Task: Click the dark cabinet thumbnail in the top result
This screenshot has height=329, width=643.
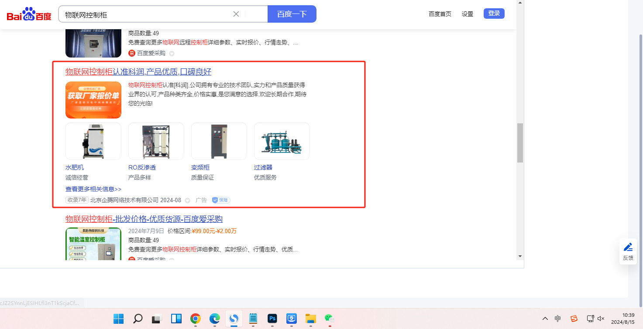Action: click(93, 43)
